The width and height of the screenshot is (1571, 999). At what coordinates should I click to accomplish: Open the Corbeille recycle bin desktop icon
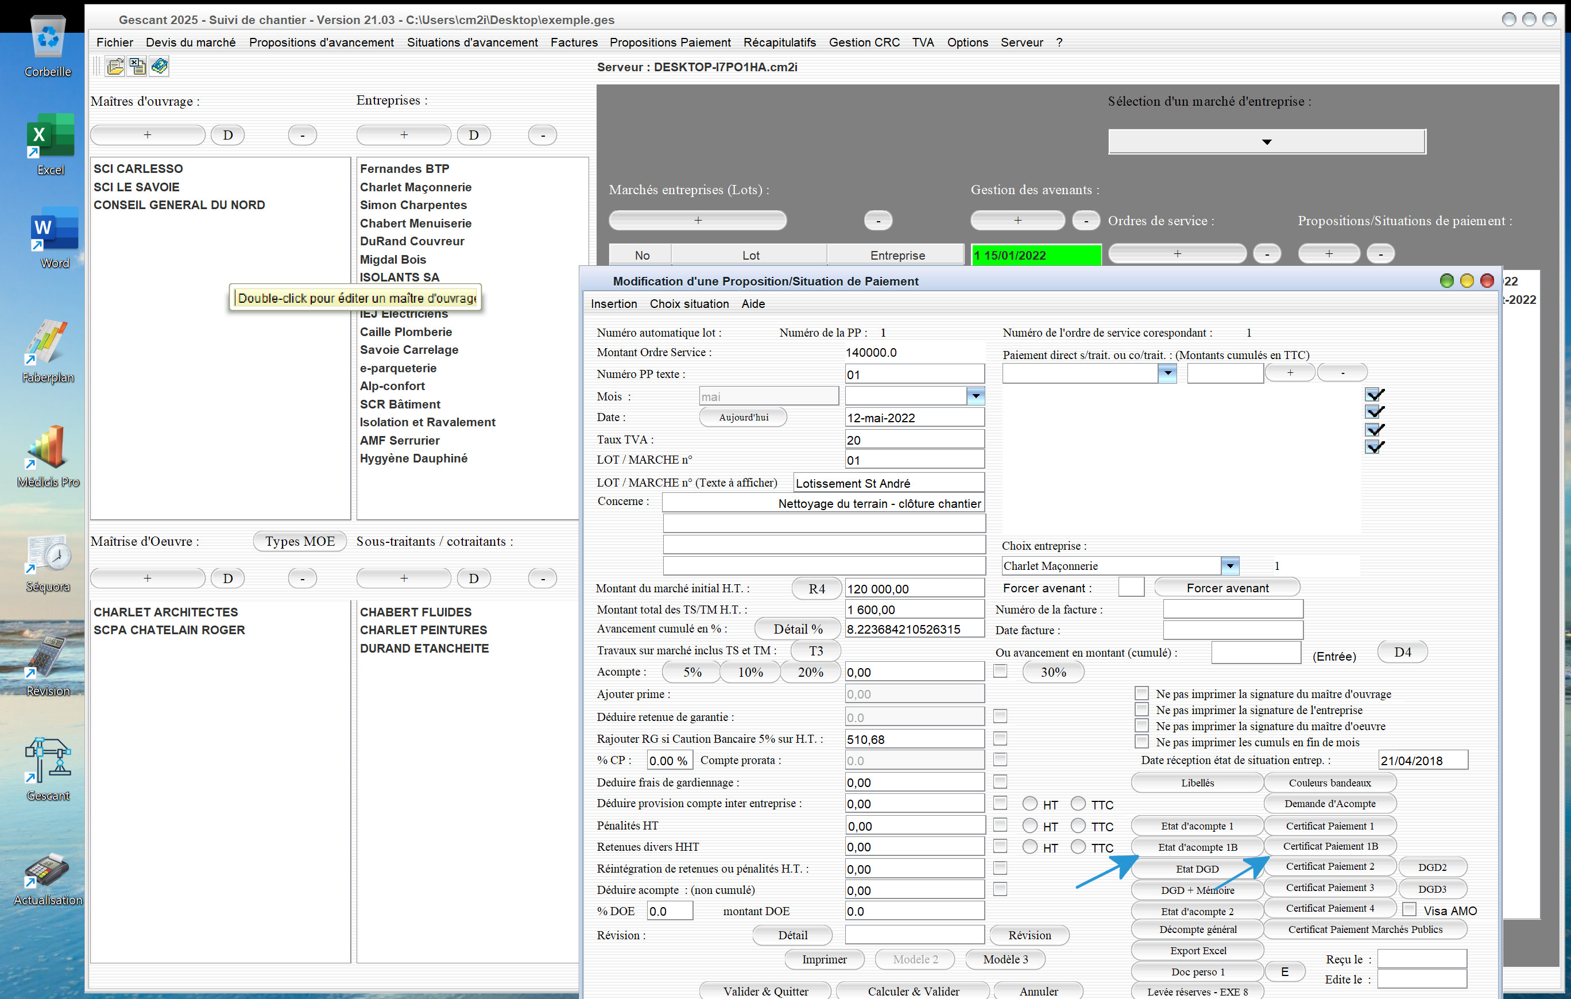point(48,46)
